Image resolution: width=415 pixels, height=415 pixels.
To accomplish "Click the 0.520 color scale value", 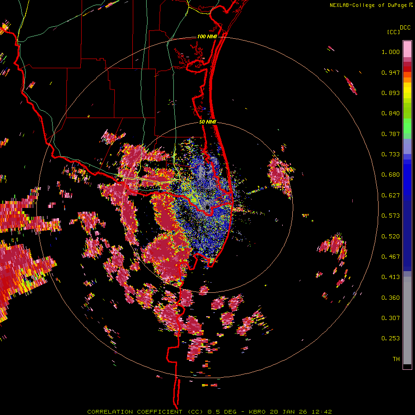I will [391, 236].
